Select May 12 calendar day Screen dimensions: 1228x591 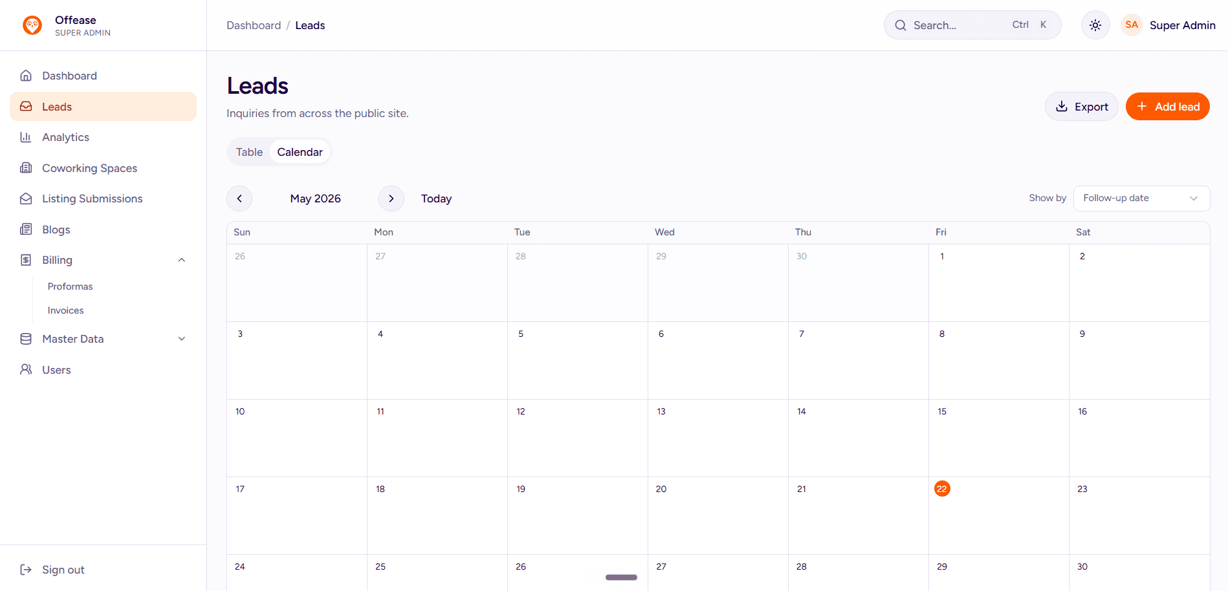pyautogui.click(x=577, y=438)
